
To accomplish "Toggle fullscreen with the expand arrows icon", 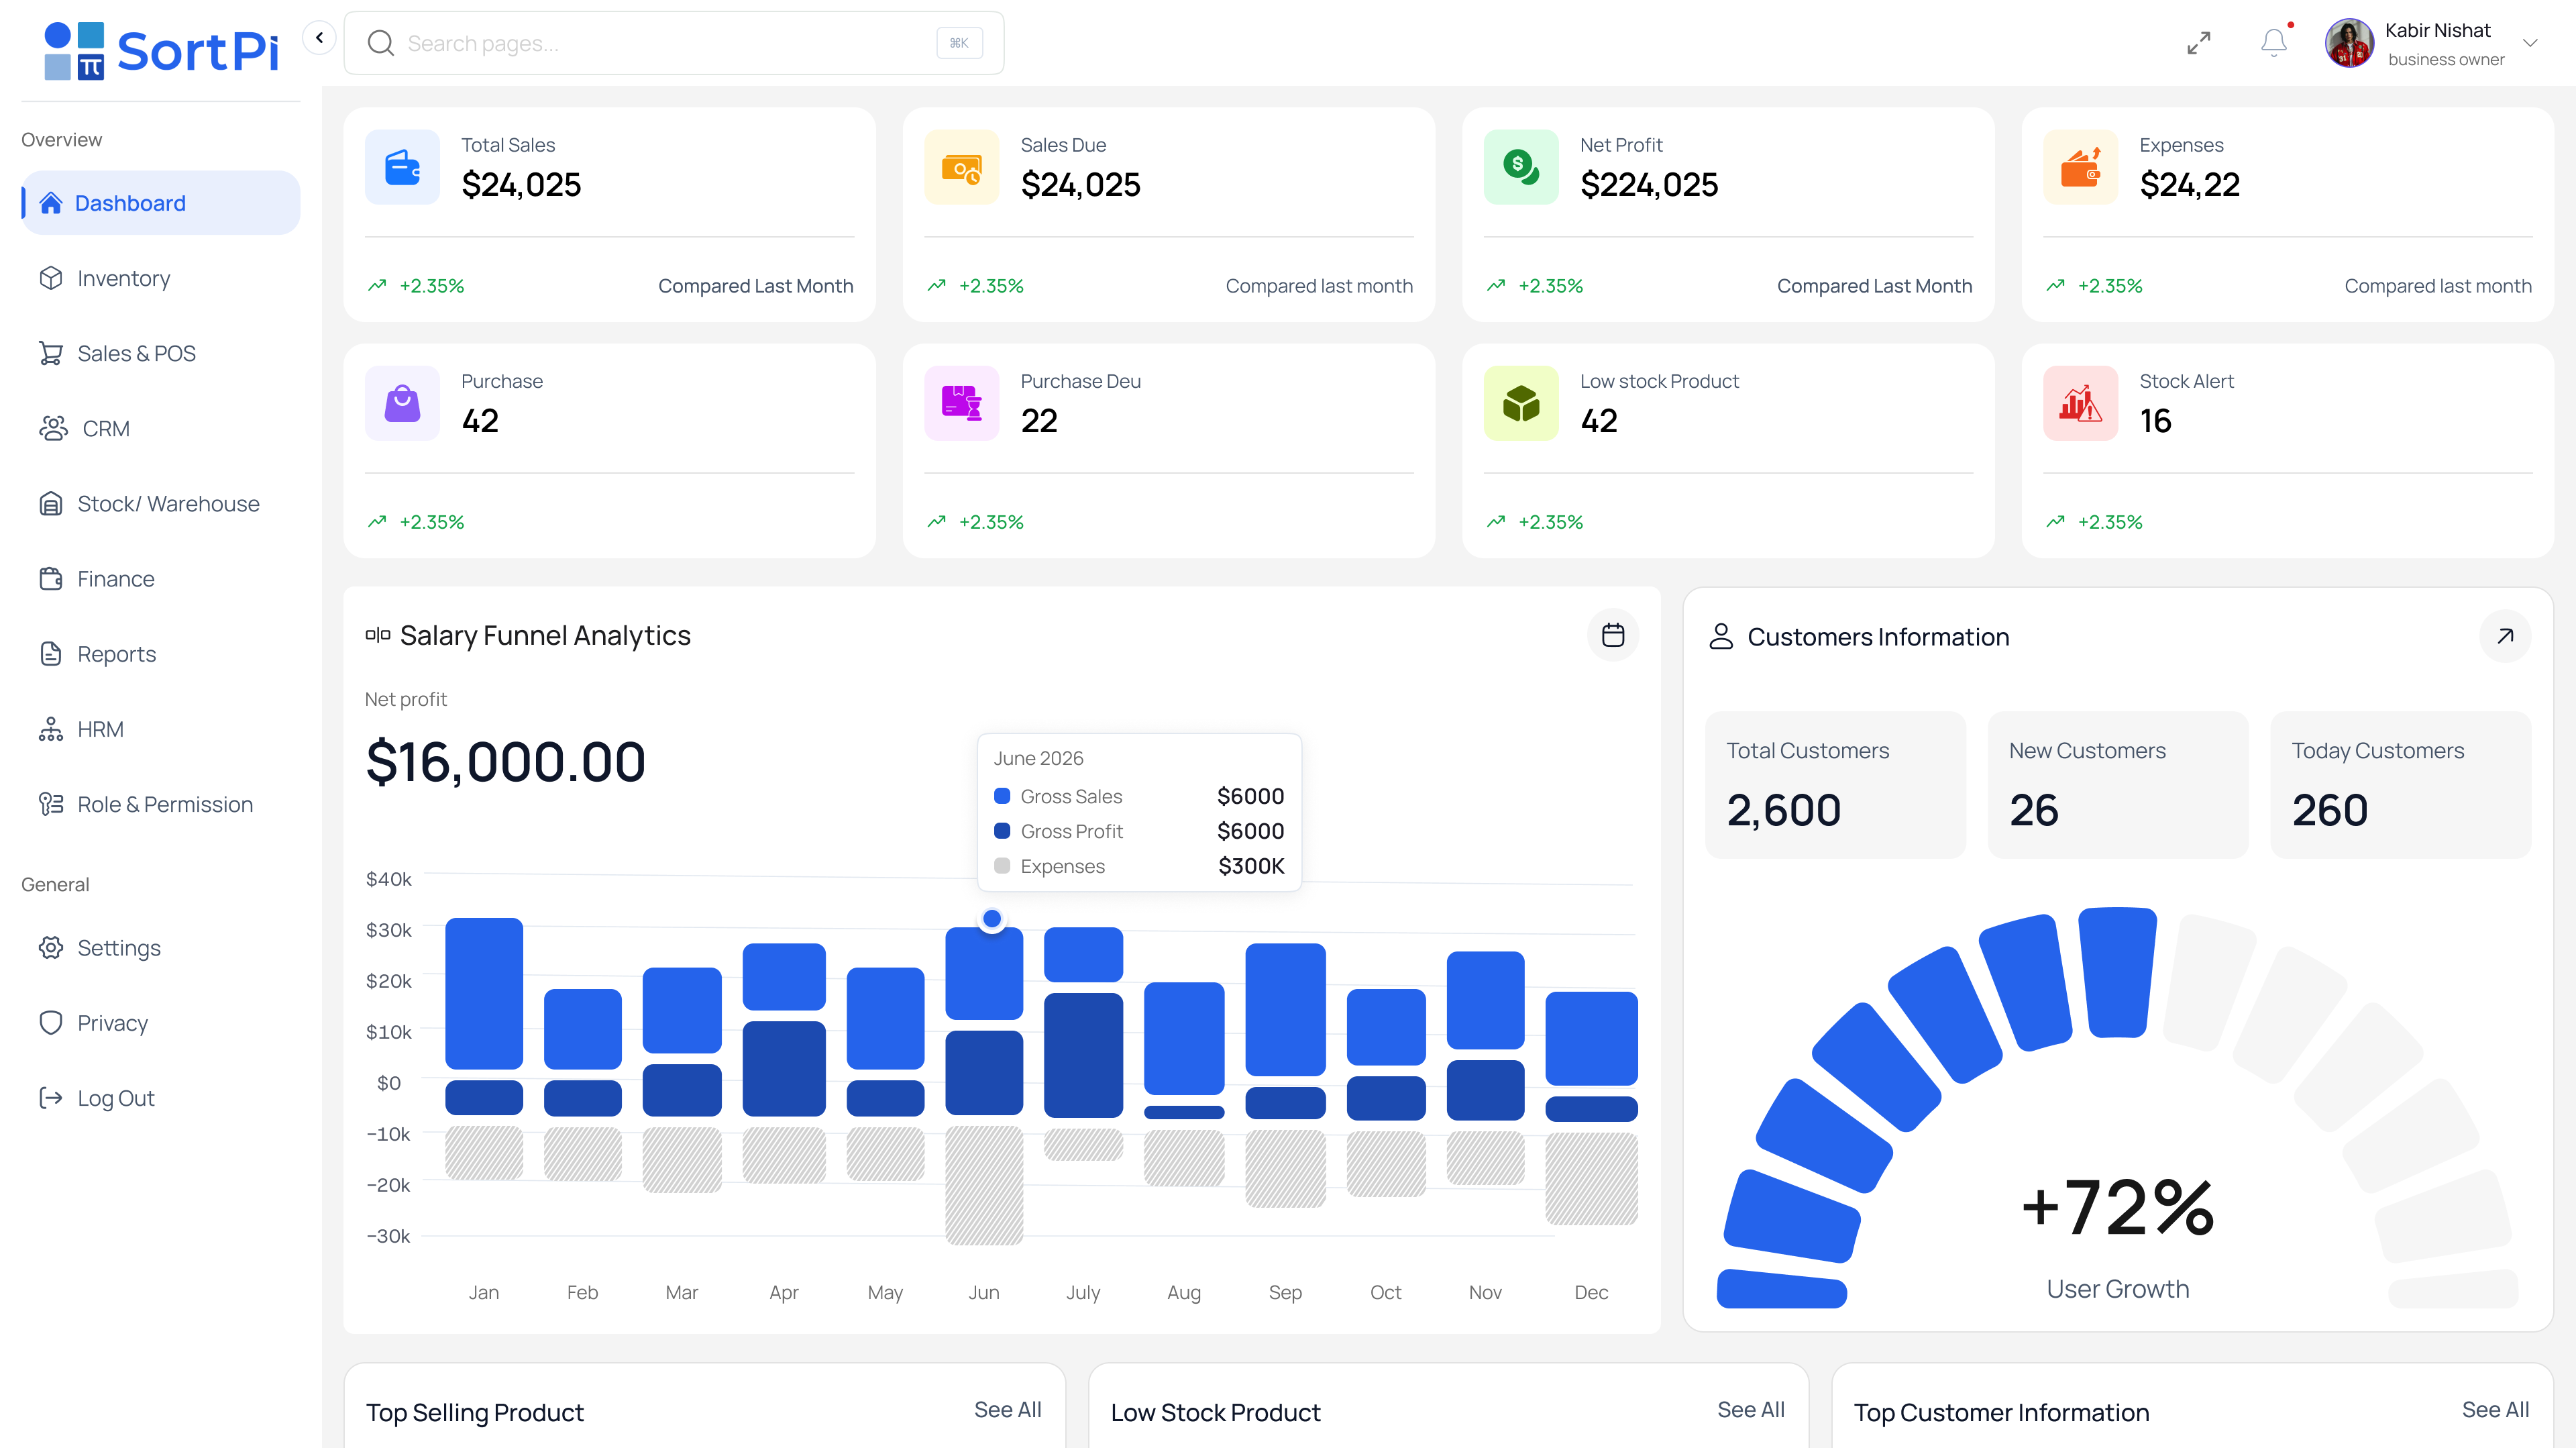I will (2198, 43).
